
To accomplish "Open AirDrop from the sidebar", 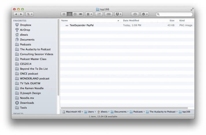I will tap(25, 30).
